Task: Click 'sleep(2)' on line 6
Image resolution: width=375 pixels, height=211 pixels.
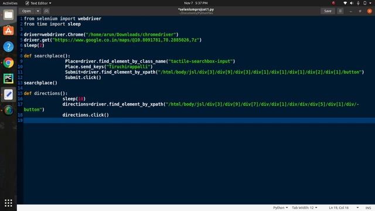Action: tap(34, 45)
